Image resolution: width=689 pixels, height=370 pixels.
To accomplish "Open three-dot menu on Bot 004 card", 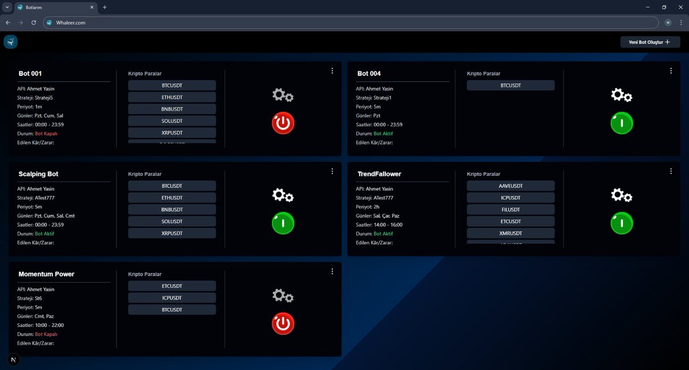I will click(x=671, y=71).
